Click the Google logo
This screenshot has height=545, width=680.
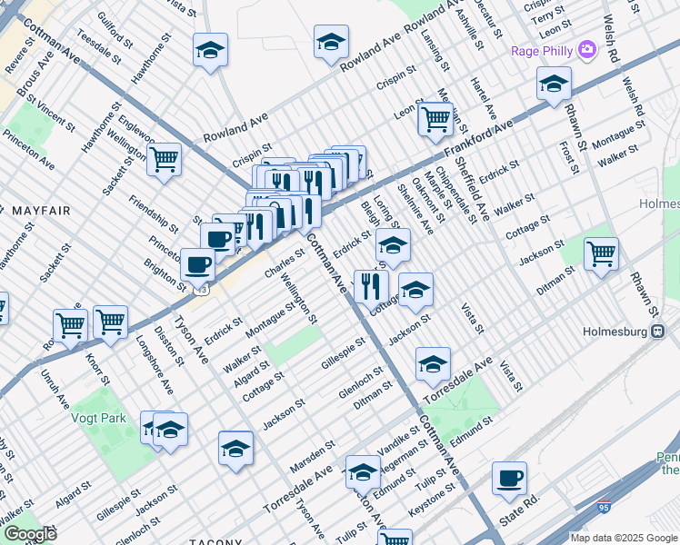28,534
